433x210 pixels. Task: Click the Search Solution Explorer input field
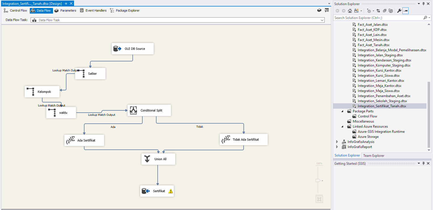(378, 18)
